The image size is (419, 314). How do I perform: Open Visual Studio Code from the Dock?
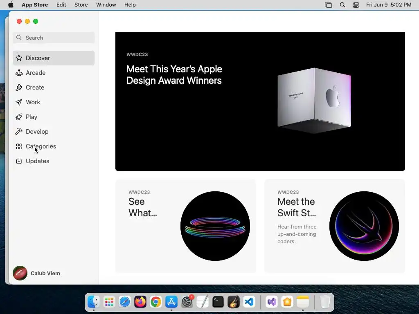pyautogui.click(x=249, y=302)
